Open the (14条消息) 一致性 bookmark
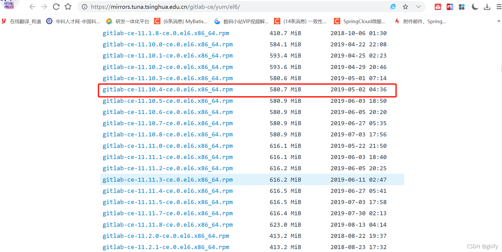This screenshot has width=502, height=252. click(300, 21)
